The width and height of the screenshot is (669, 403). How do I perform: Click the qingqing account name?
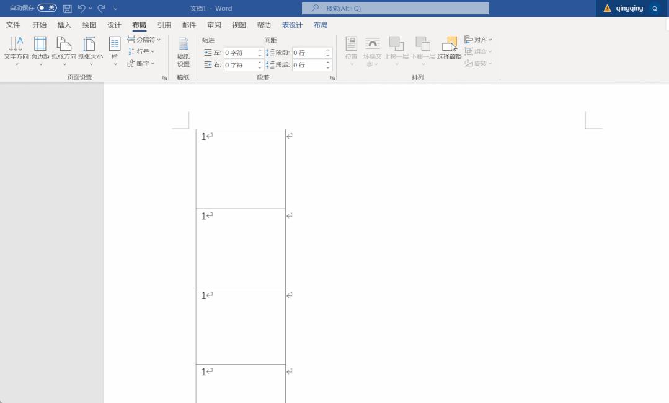coord(629,9)
